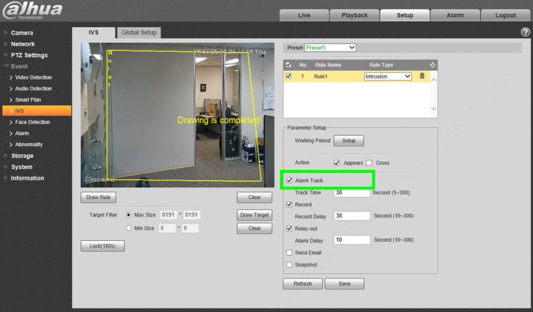Click Clear below Draw Target

[254, 228]
